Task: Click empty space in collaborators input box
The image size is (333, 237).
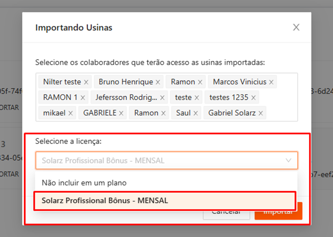Action: (x=282, y=113)
